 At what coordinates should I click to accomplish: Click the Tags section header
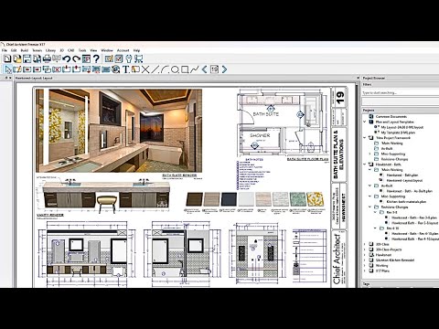click(400, 284)
